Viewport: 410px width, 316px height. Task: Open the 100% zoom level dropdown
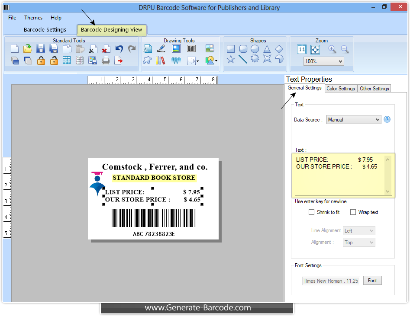click(324, 61)
